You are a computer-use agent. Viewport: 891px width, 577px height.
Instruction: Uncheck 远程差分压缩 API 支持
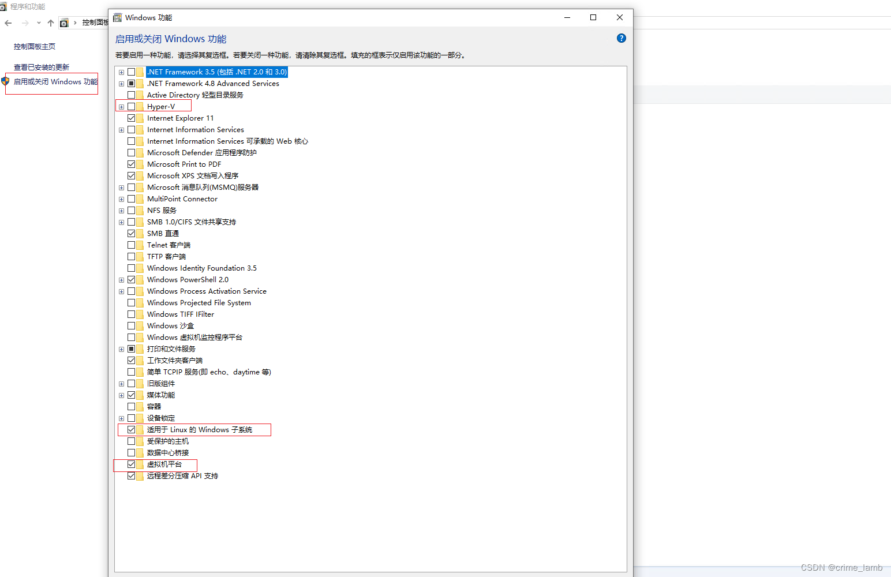click(132, 476)
